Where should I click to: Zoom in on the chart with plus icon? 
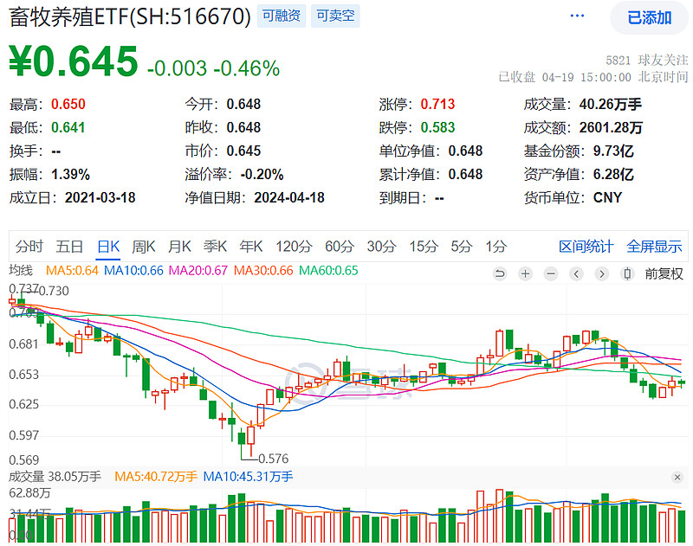[525, 273]
